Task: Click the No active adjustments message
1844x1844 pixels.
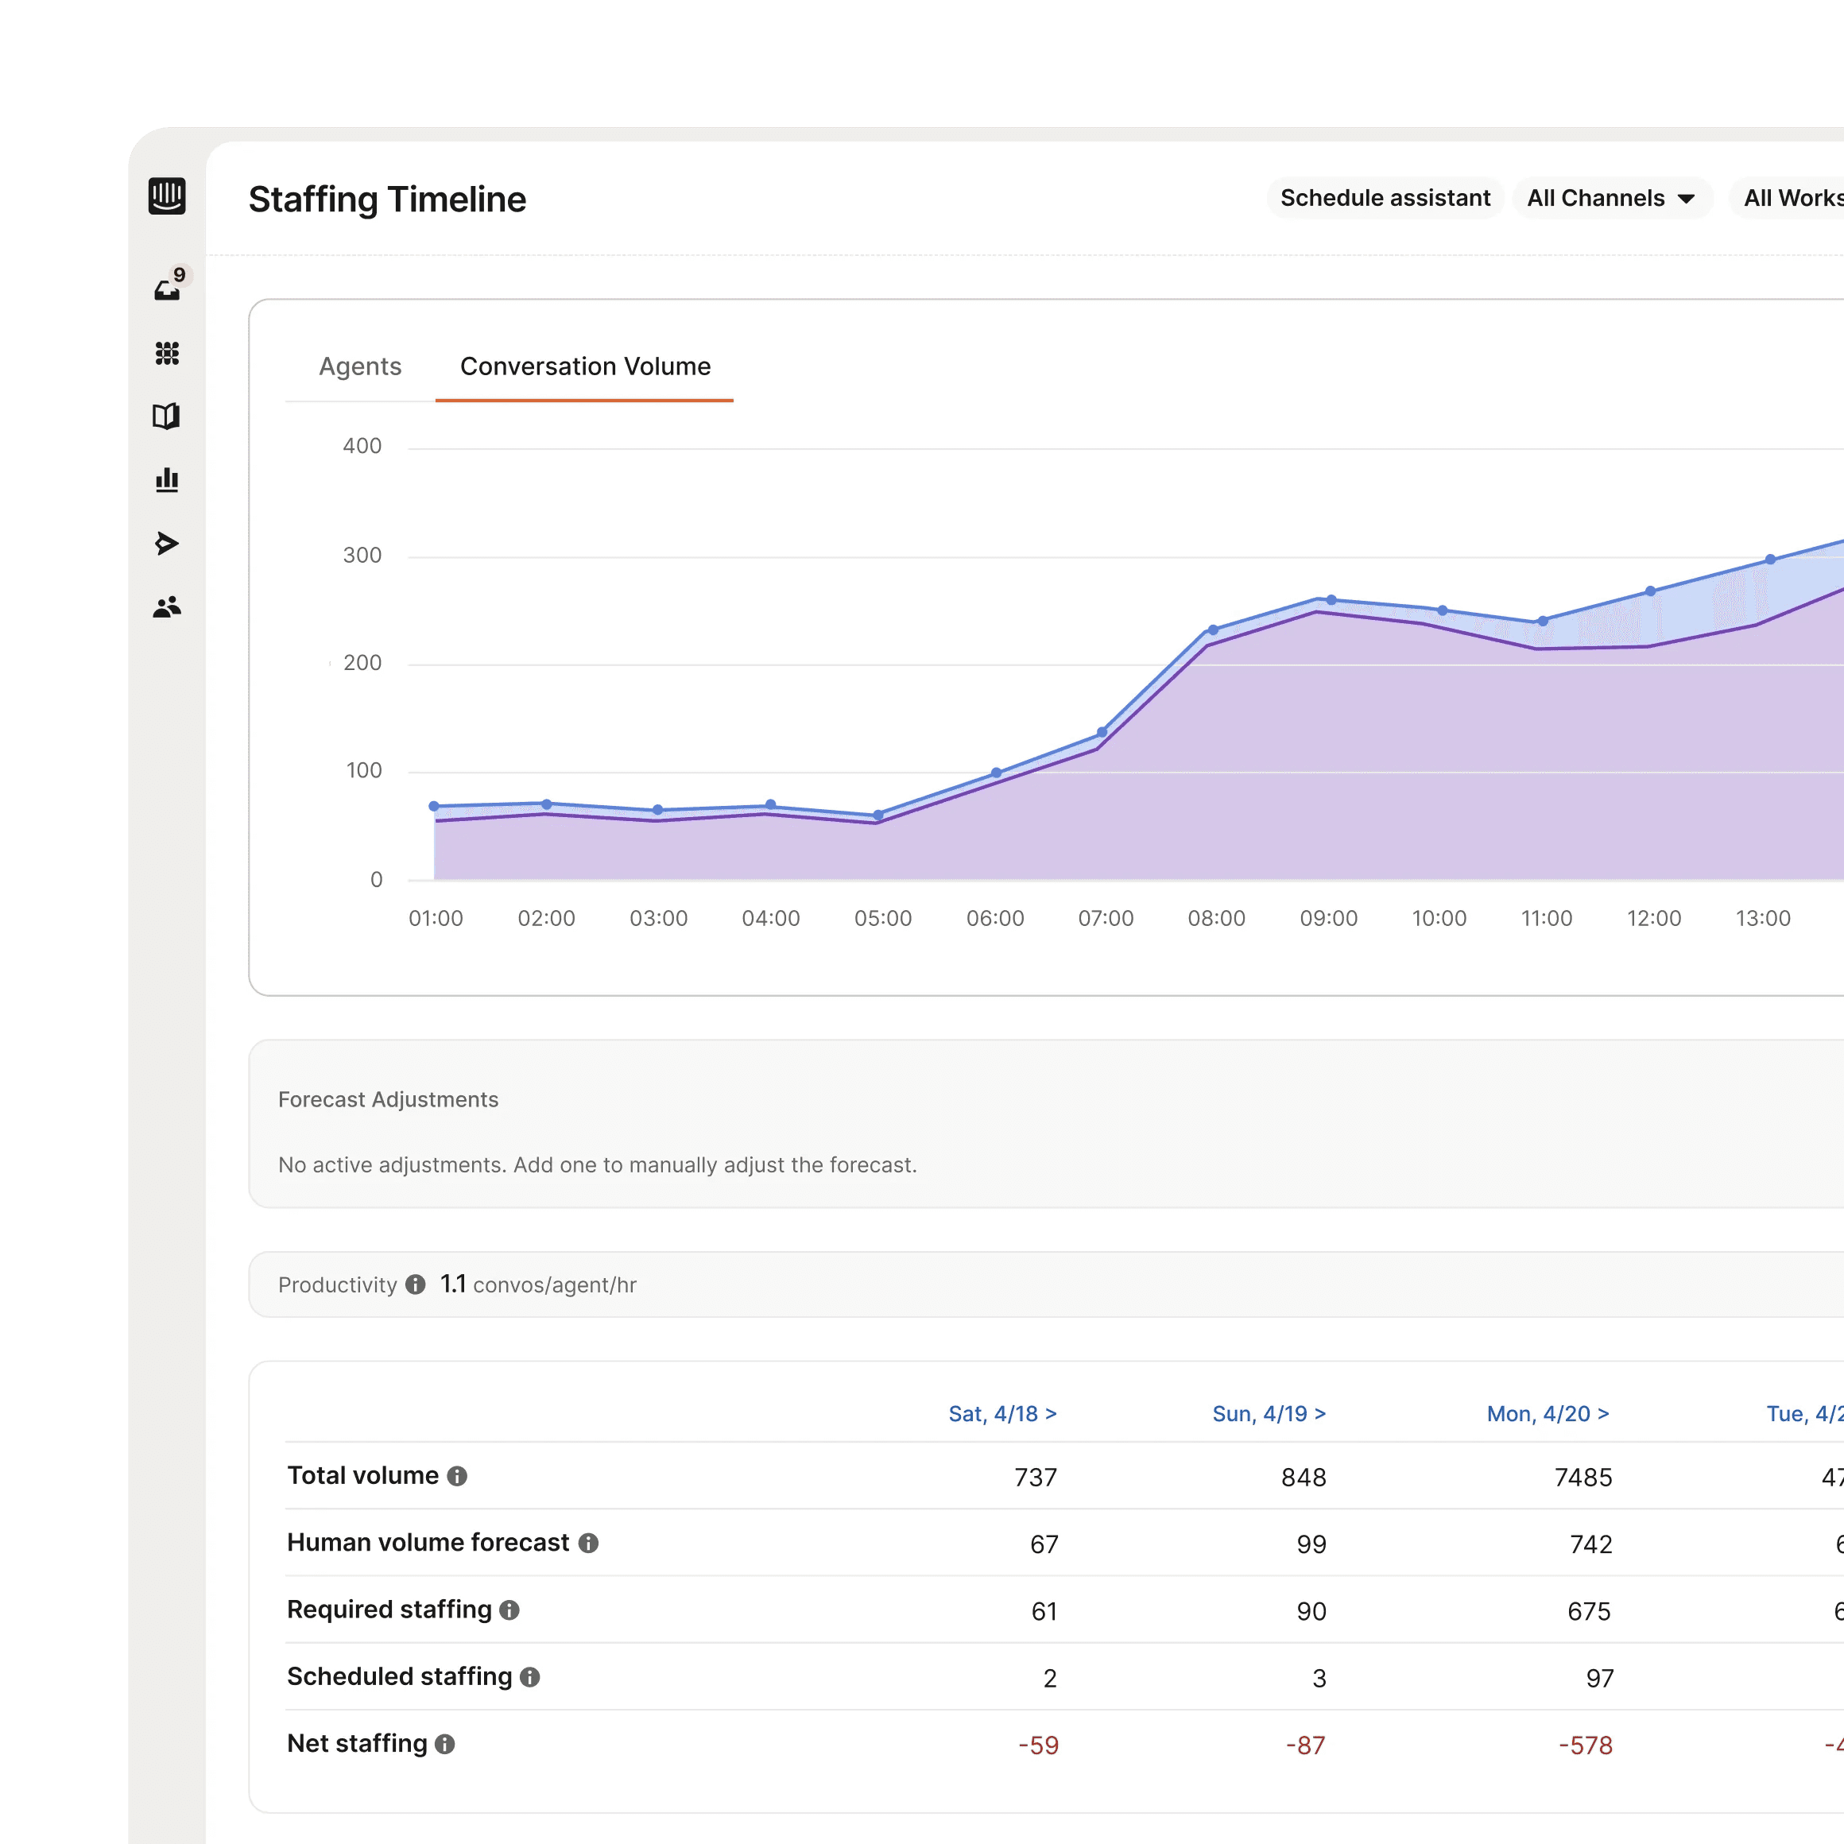Action: (x=598, y=1164)
